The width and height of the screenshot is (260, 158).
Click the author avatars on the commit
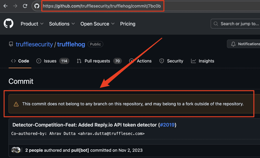coord(16,150)
